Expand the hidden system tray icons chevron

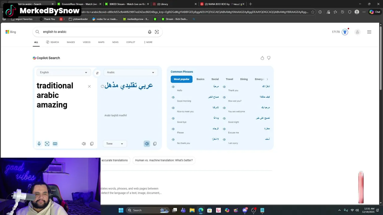point(339,210)
